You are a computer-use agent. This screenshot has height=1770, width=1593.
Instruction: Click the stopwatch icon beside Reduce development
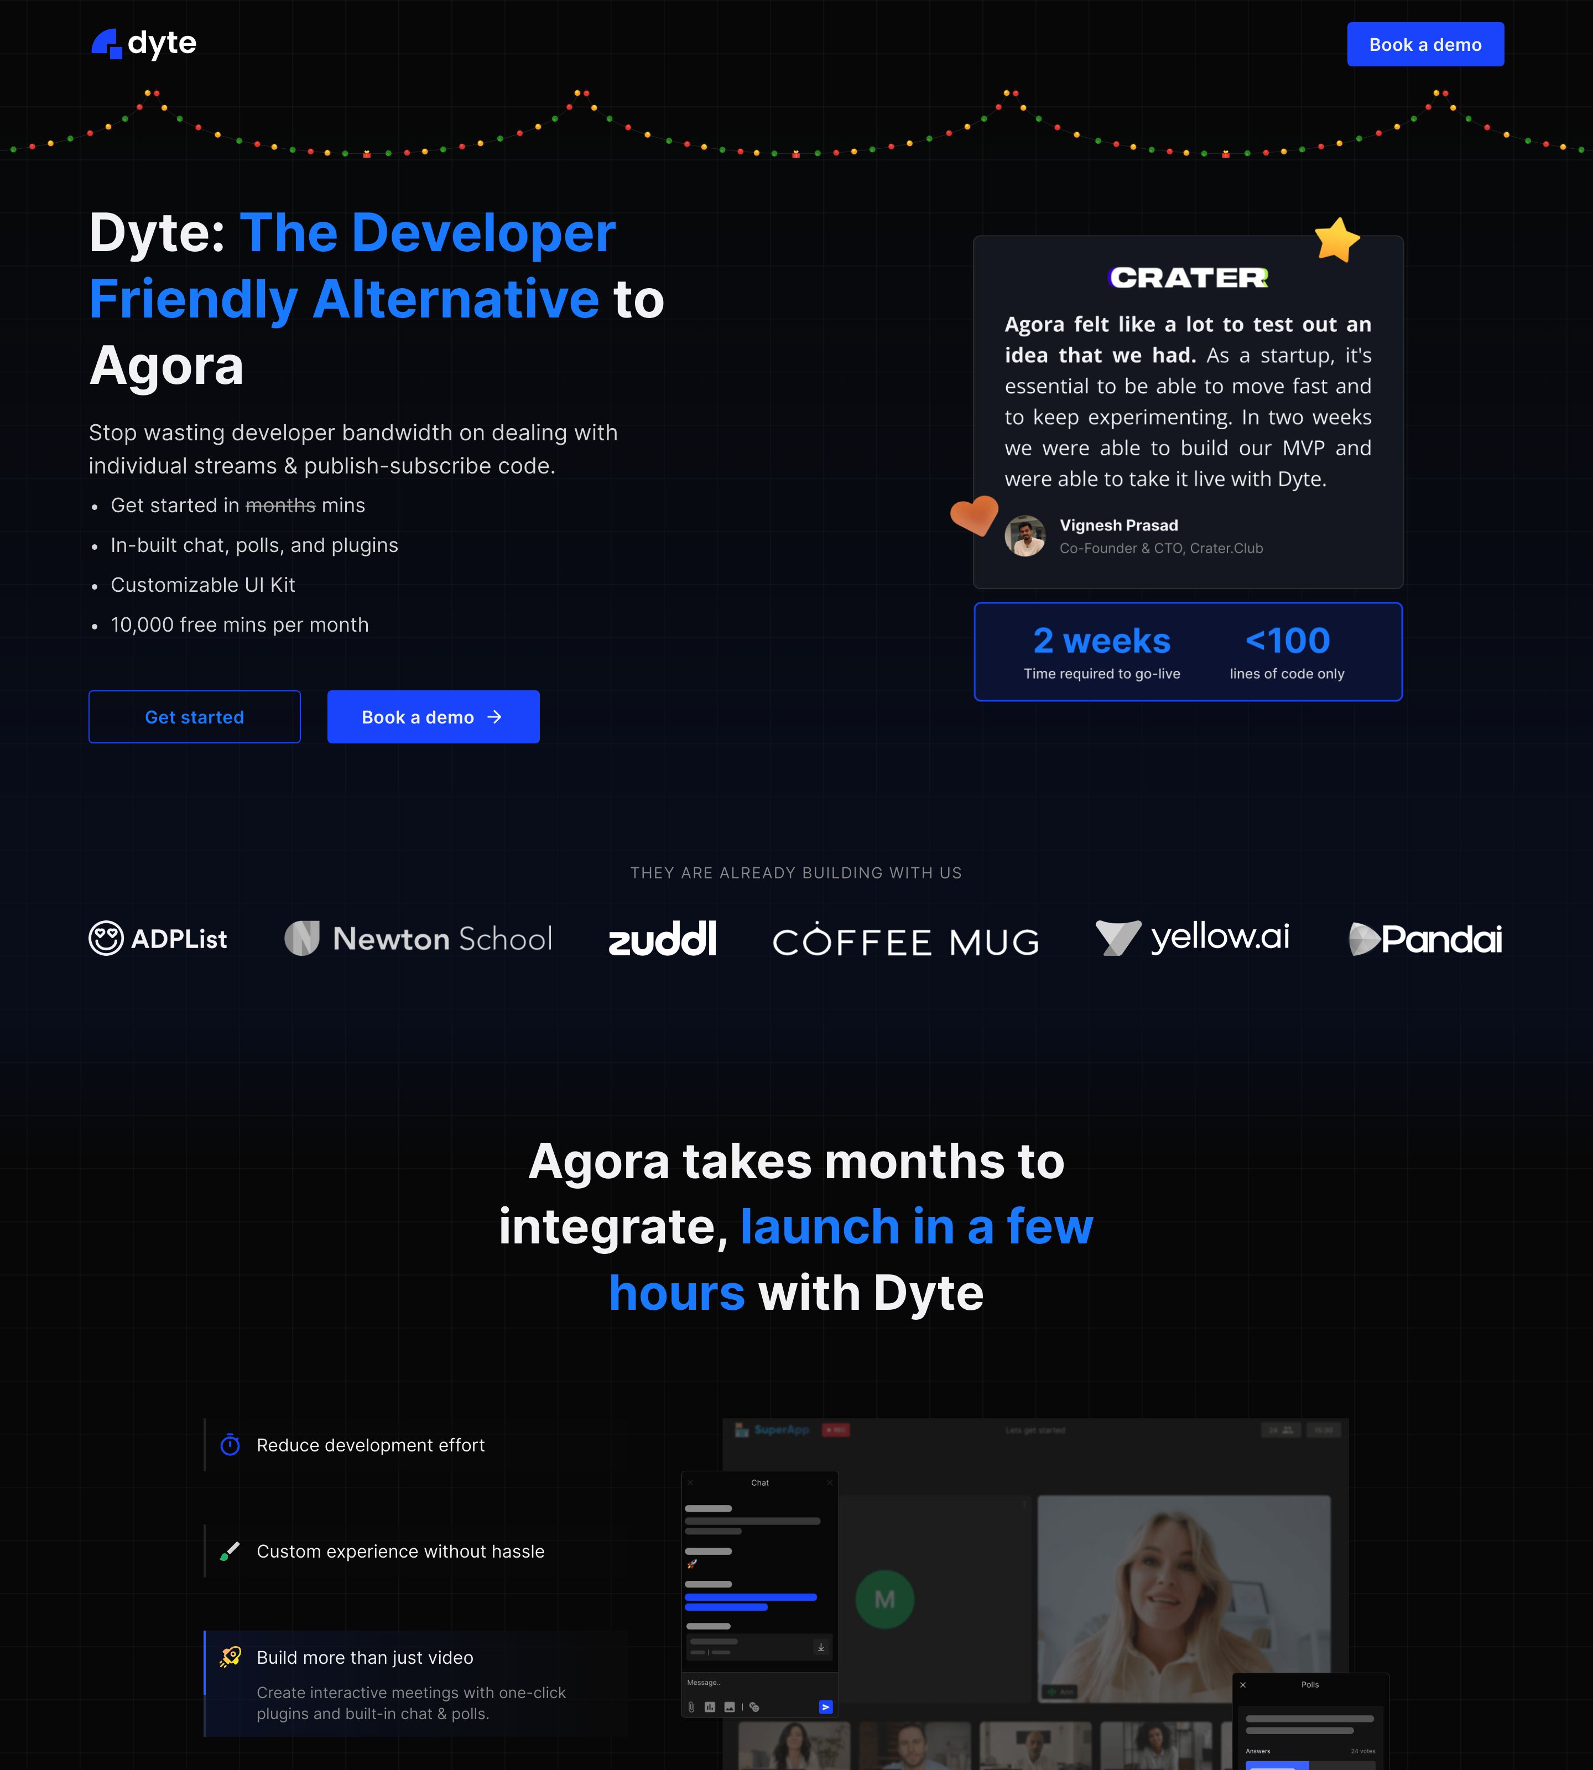(230, 1444)
